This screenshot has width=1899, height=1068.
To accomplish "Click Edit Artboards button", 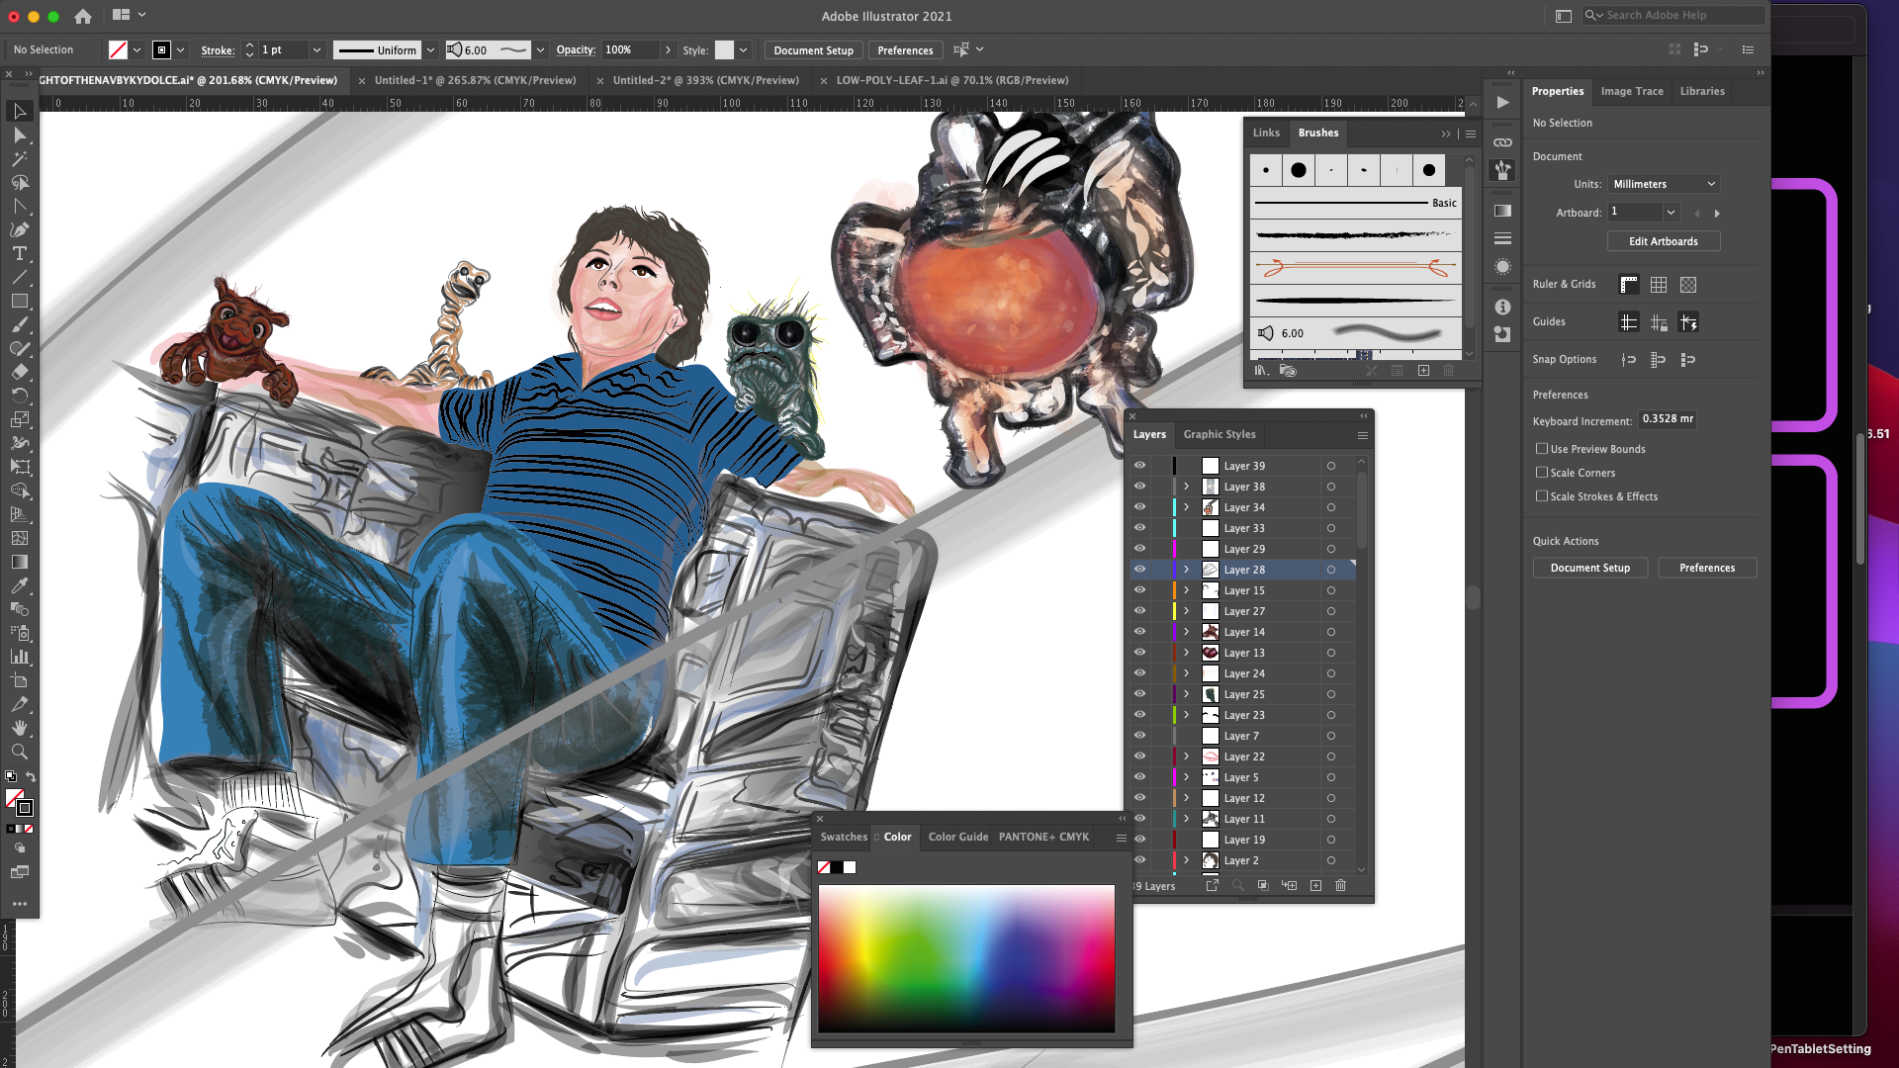I will coord(1664,241).
